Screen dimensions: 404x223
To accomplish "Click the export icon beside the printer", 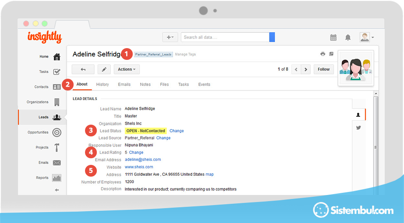I will (x=331, y=54).
